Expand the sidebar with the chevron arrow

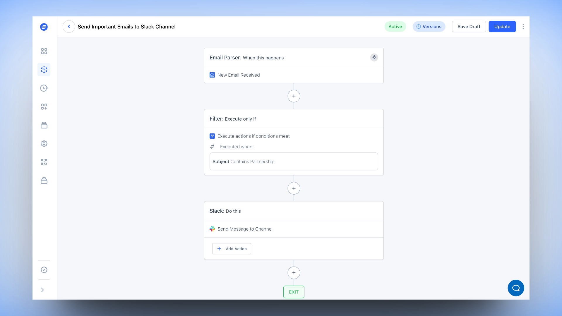pos(42,290)
